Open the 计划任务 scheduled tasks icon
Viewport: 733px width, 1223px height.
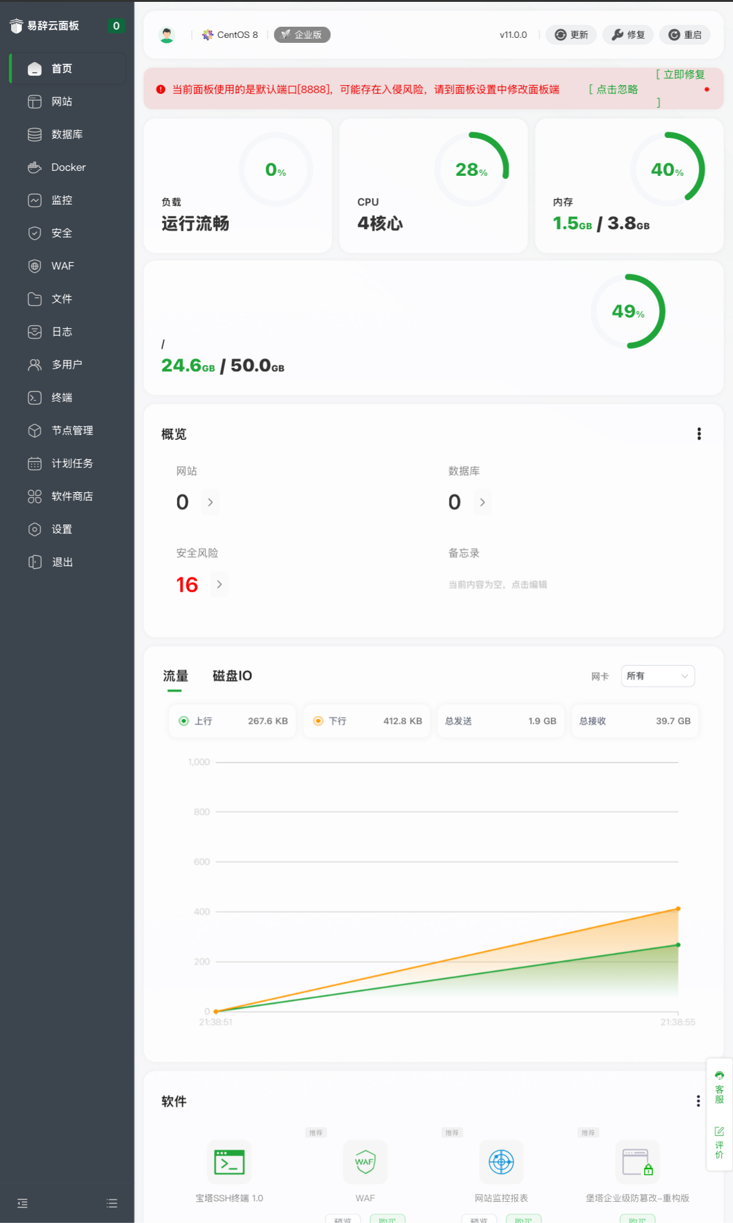coord(35,464)
